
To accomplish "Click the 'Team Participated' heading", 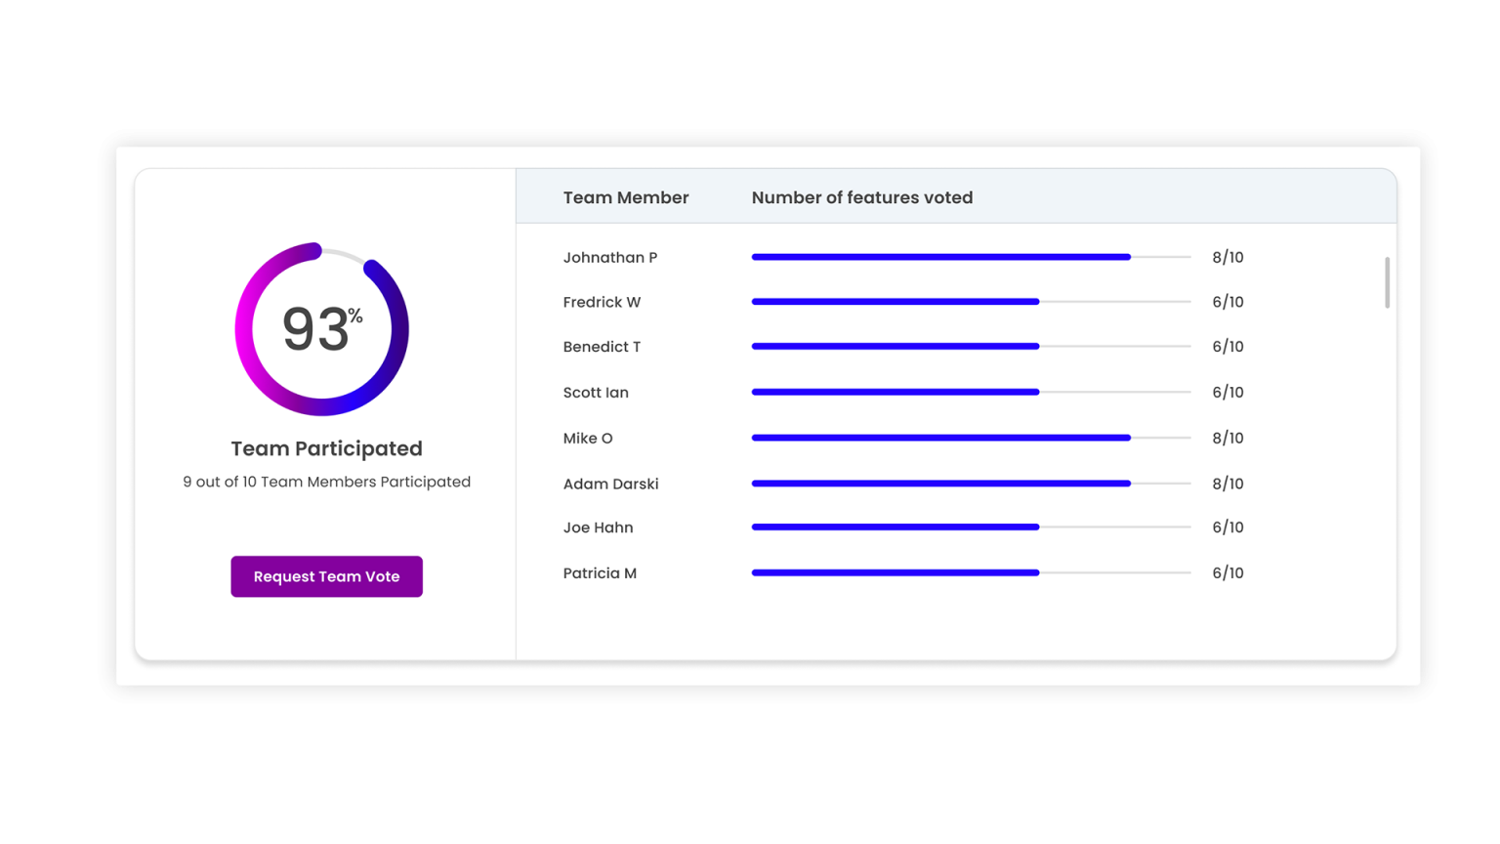I will click(326, 448).
